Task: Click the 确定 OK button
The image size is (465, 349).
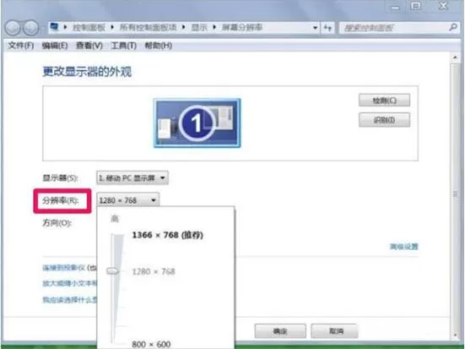Action: pyautogui.click(x=280, y=331)
